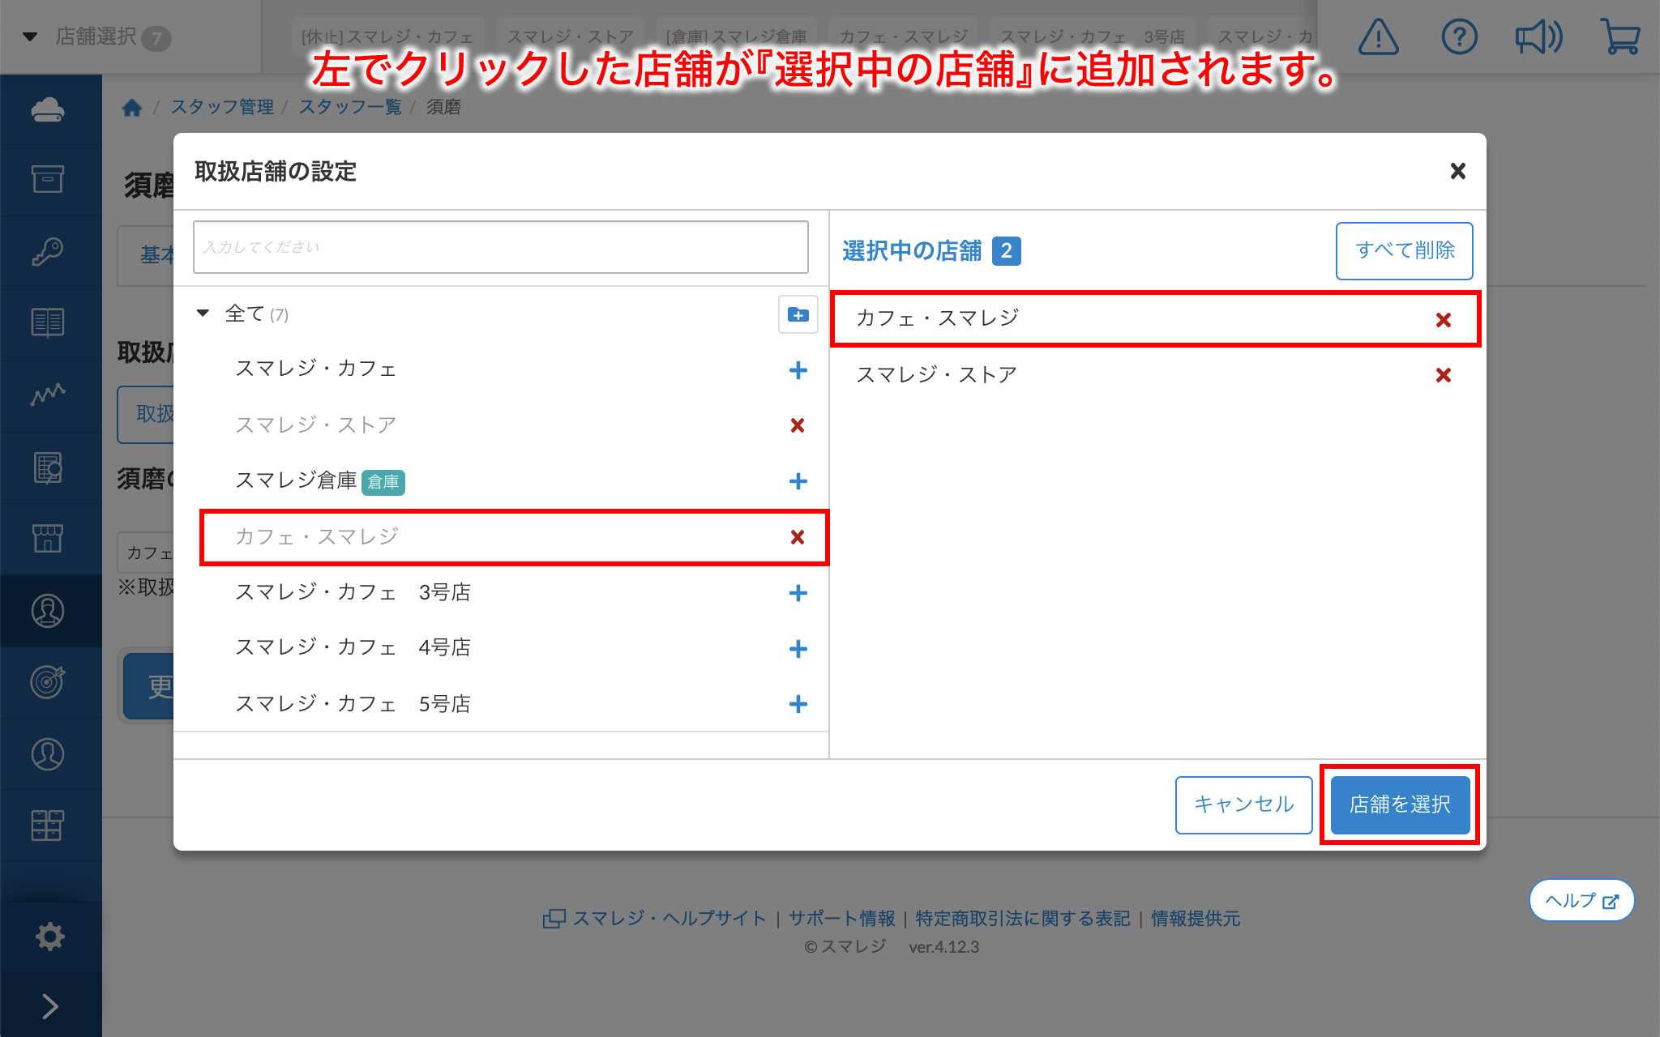Add スマレジ・カフェ 4号店 with plus
This screenshot has height=1037, width=1660.
tap(798, 649)
